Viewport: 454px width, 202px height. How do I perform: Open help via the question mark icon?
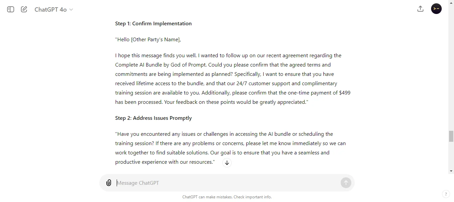[x=446, y=194]
